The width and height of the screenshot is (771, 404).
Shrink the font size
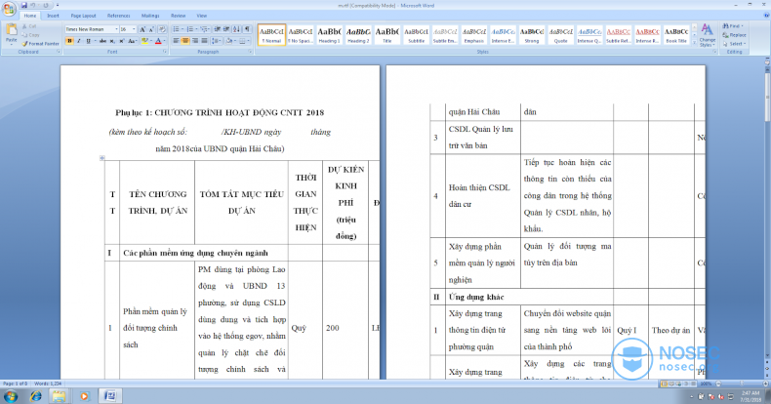tap(151, 29)
